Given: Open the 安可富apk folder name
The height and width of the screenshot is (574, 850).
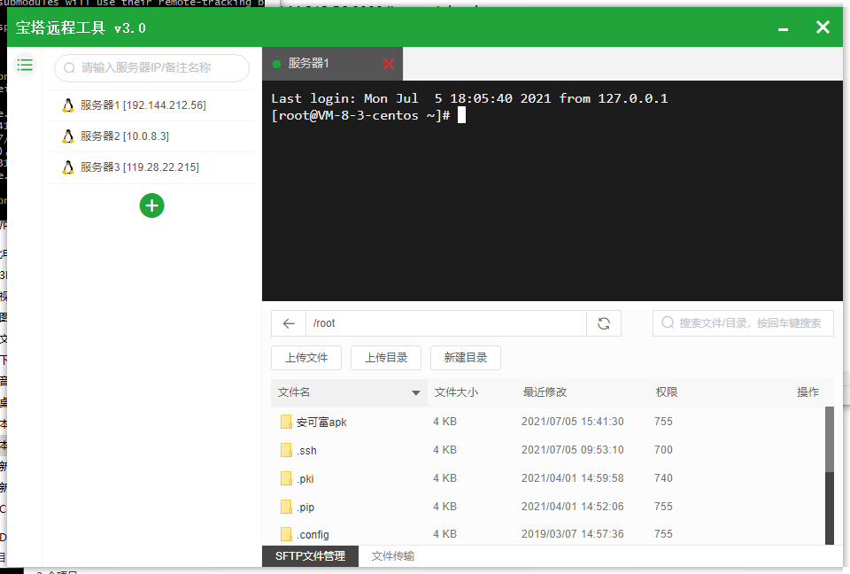Looking at the screenshot, I should [321, 423].
